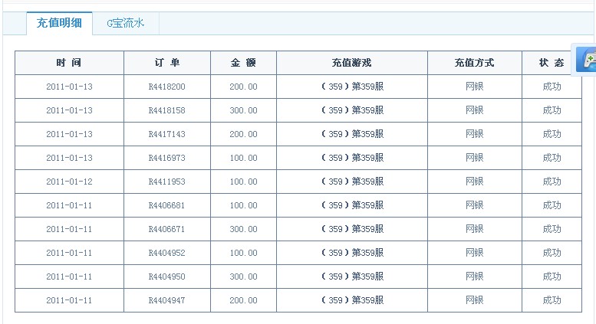Select order number R4416973
The image size is (596, 324).
pos(167,158)
